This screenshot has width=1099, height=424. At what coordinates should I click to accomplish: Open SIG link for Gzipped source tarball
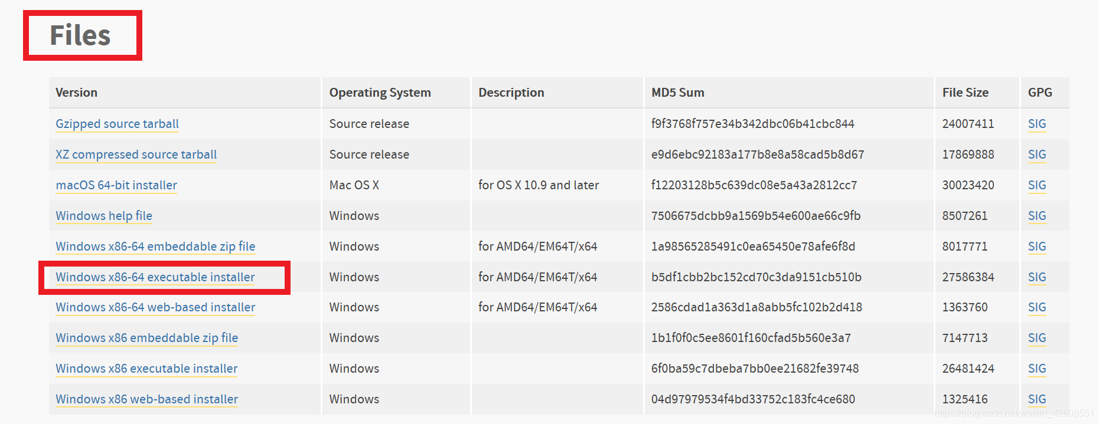click(1037, 124)
